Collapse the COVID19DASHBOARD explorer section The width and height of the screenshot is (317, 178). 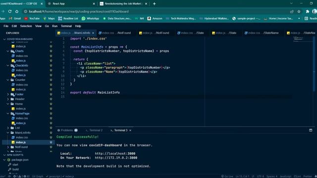4,39
